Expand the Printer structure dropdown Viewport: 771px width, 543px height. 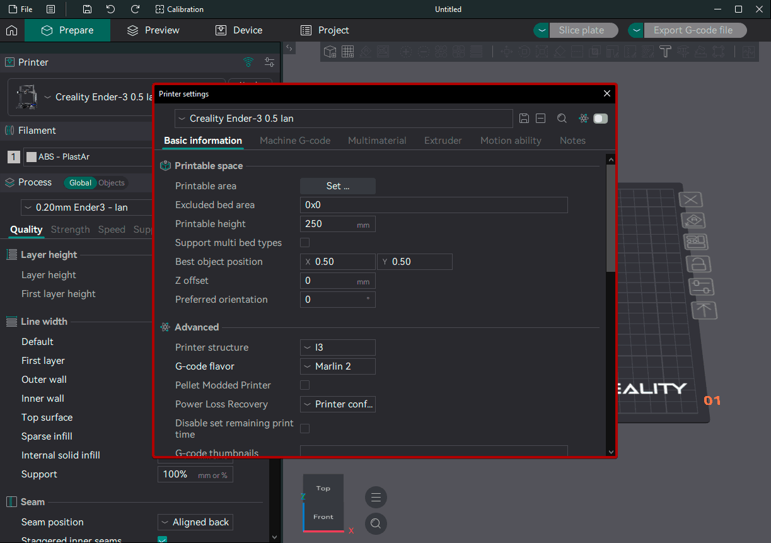[338, 347]
